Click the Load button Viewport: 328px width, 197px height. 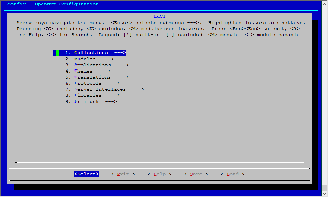coord(233,174)
